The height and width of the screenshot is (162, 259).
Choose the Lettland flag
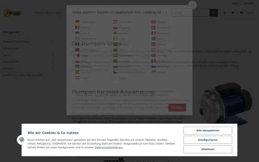tap(154, 44)
